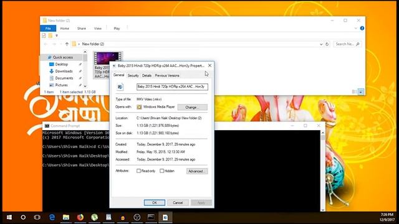Click the up arrow in Explorer navigation
The width and height of the screenshot is (399, 224).
[67, 44]
